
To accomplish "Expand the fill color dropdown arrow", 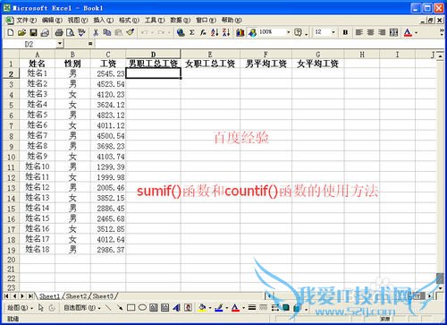I will (x=210, y=308).
